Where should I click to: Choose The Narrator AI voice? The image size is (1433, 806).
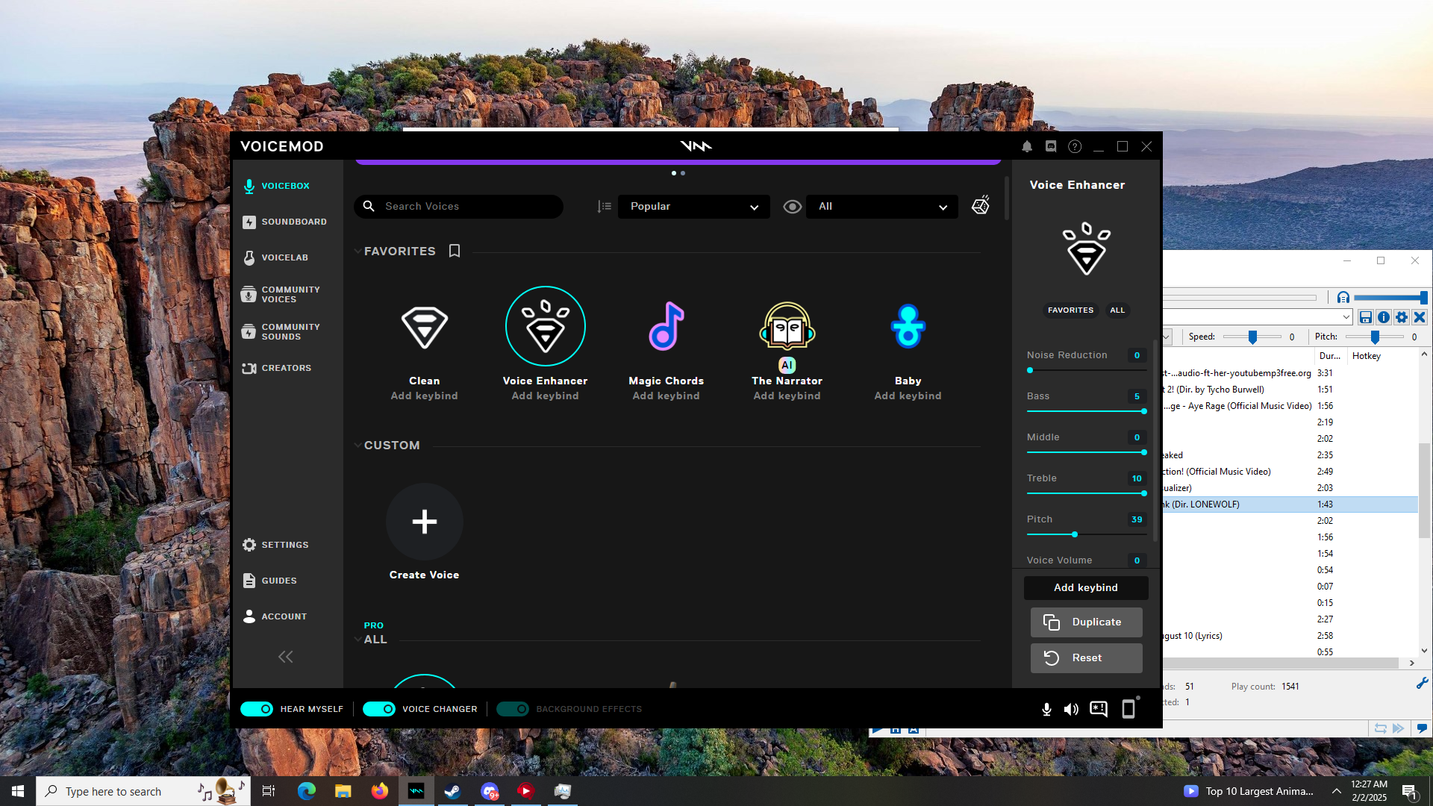[x=787, y=327]
